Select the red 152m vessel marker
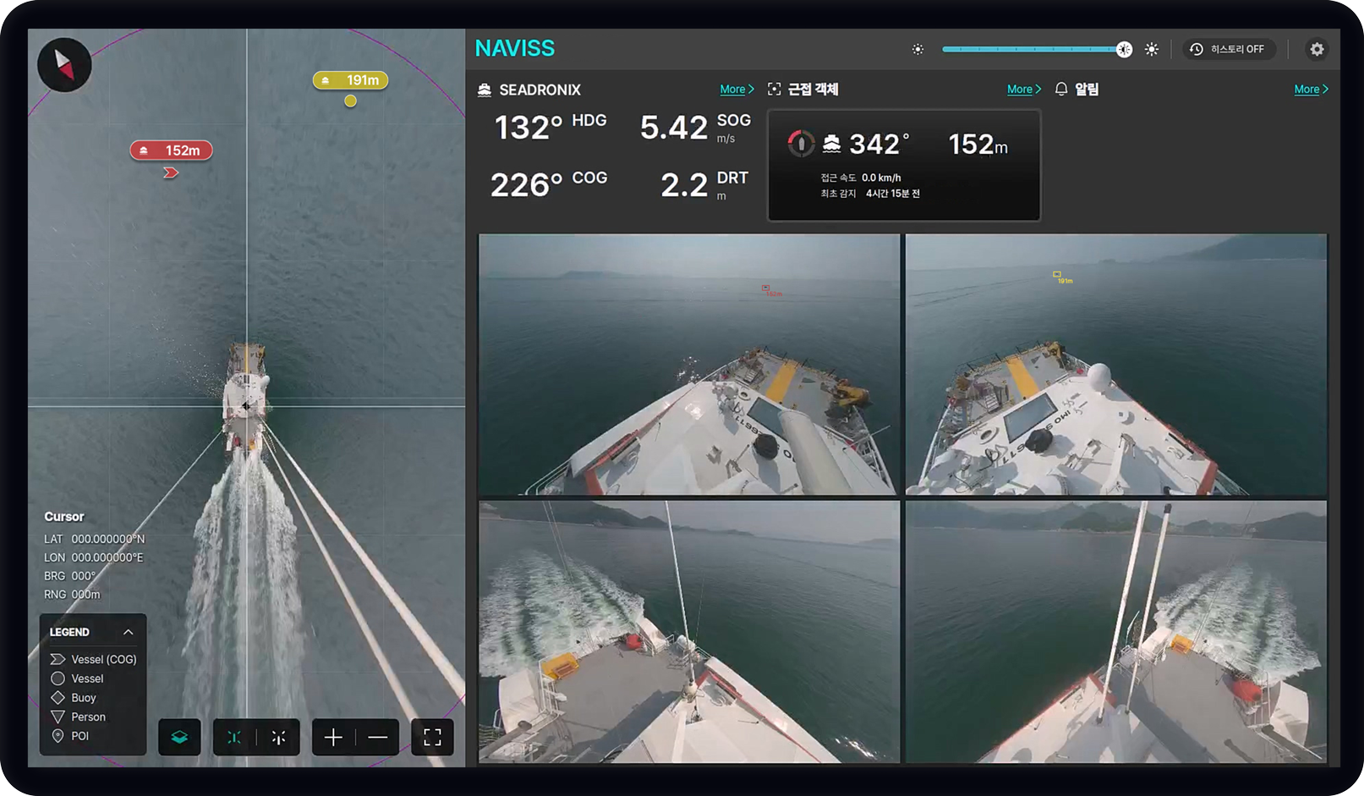The width and height of the screenshot is (1364, 796). [172, 151]
